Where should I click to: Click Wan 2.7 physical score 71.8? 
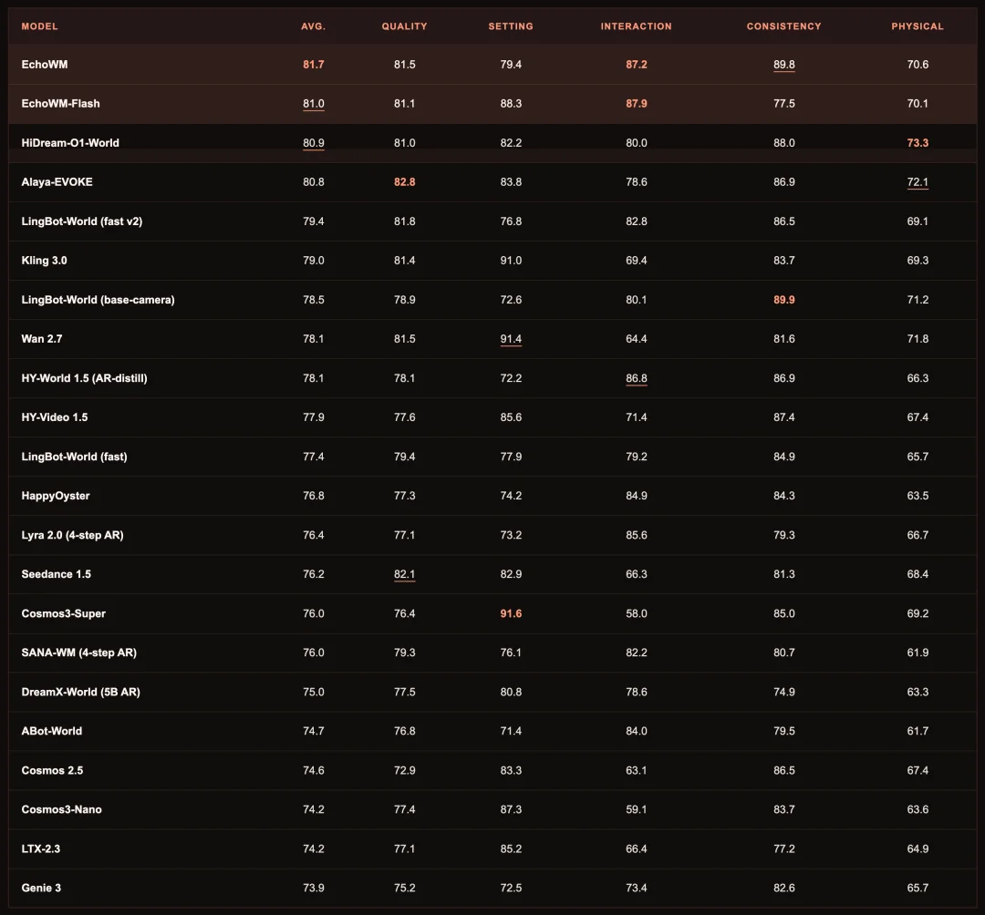pyautogui.click(x=918, y=339)
